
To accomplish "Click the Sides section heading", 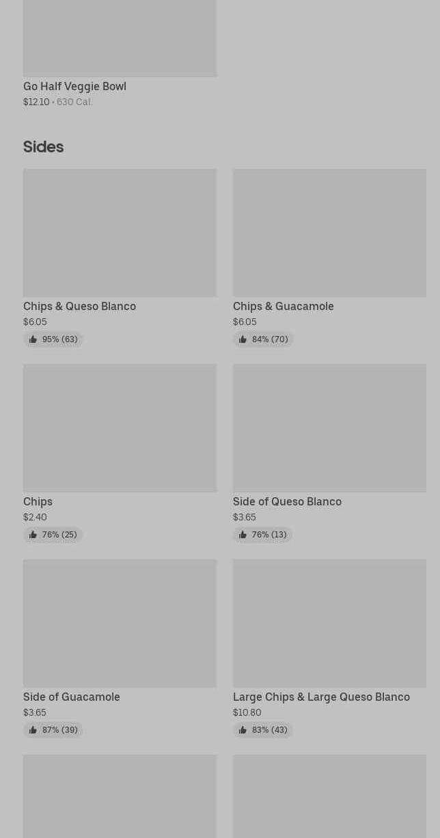I will [43, 147].
